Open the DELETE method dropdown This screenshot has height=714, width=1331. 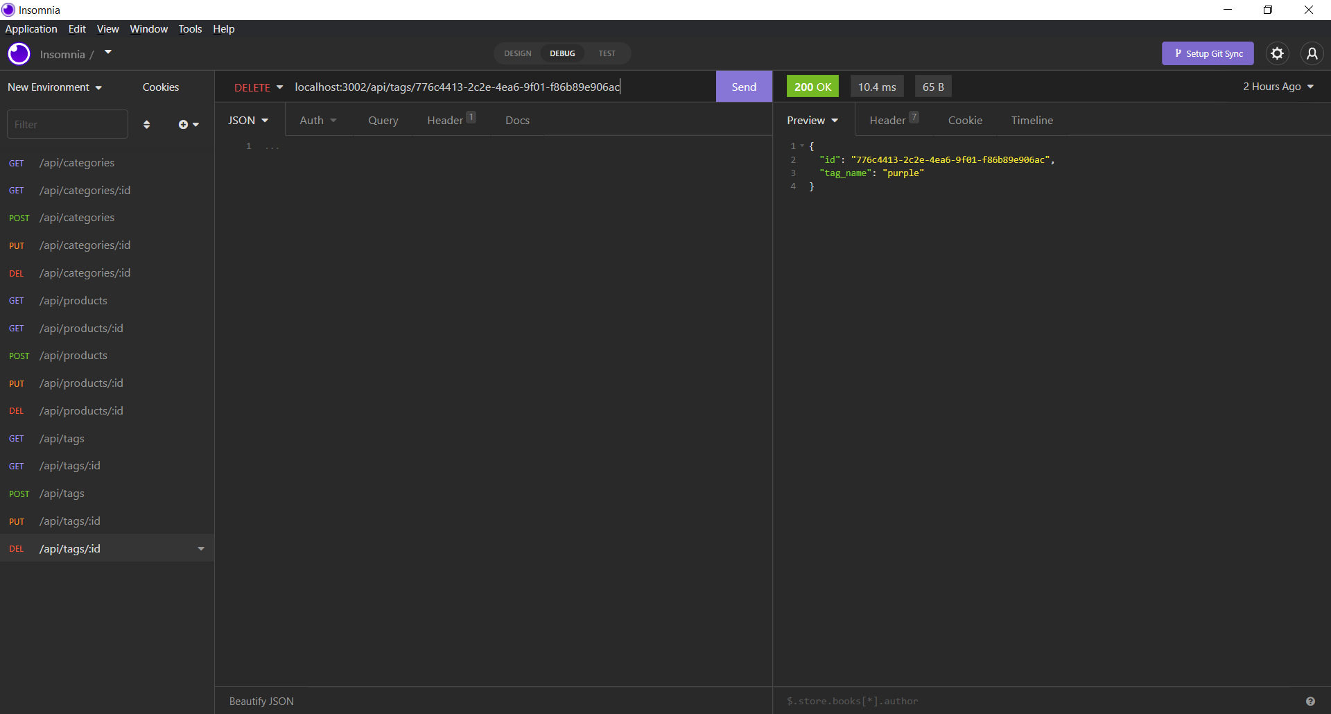click(259, 87)
